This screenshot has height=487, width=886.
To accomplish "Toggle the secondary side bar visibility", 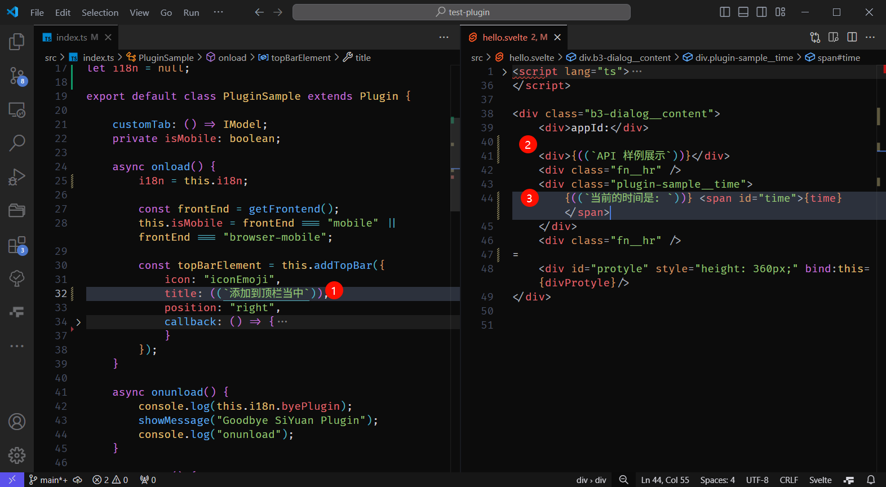I will point(761,12).
